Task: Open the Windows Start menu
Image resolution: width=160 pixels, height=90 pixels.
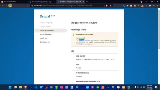Action: pos(10,87)
